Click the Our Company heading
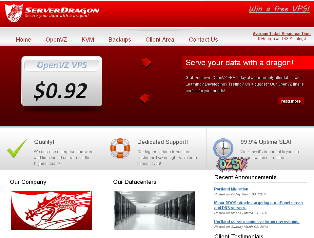The image size is (314, 238). 28,182
